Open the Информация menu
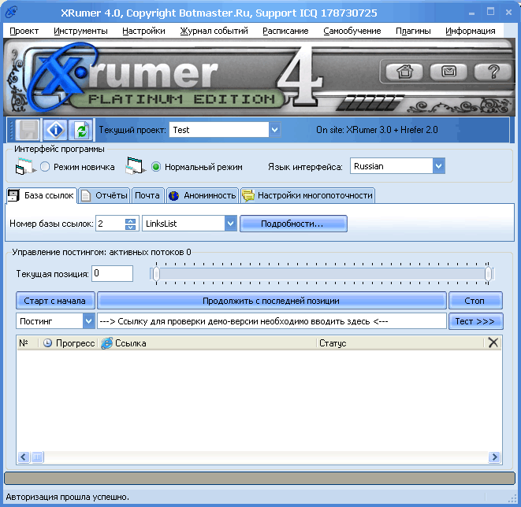521x507 pixels. [x=471, y=31]
